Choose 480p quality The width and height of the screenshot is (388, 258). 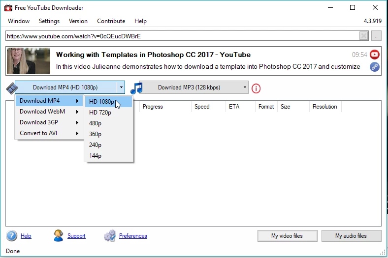[x=109, y=123]
